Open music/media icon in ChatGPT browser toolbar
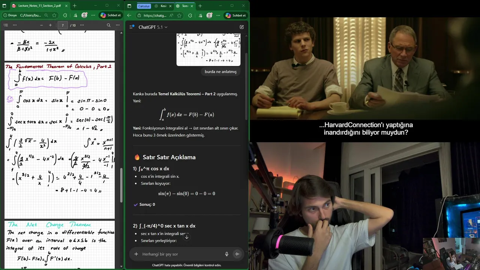Viewport: 480px width, 270px height. pos(199,15)
